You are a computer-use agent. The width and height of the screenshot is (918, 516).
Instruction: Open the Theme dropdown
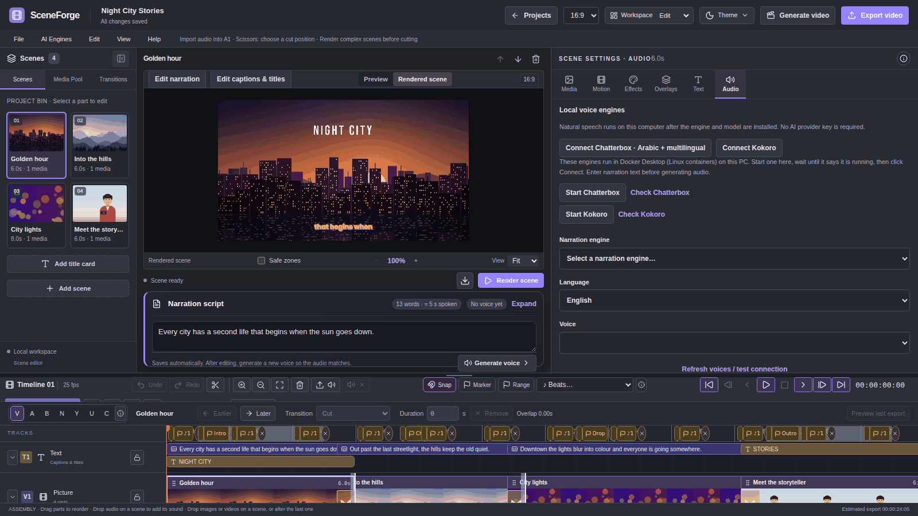727,15
